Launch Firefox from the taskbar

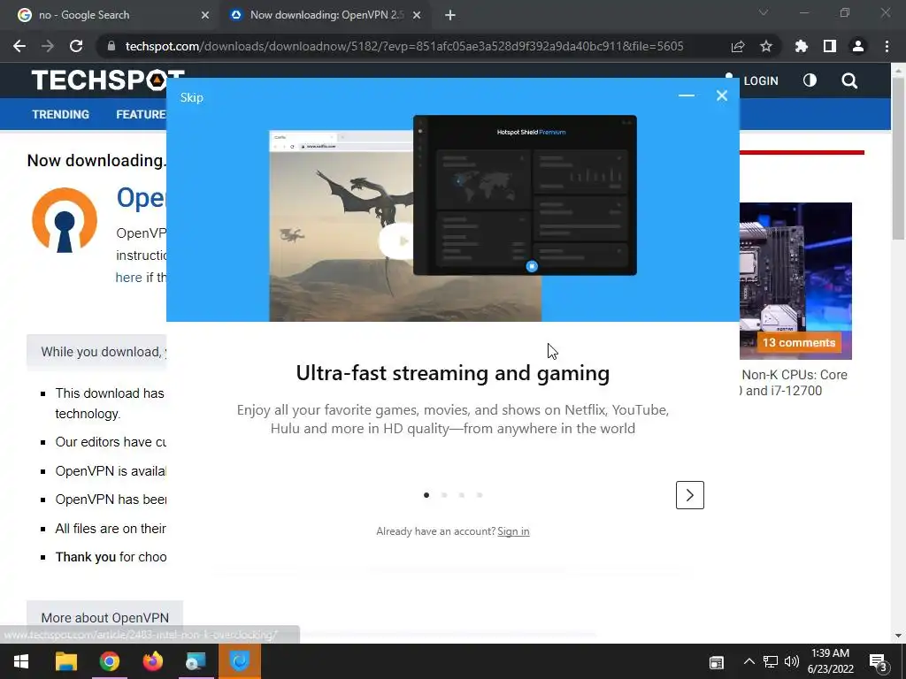coord(153,661)
